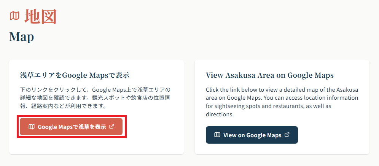Screen dimensions: 379x166
Task: Click external-link icon in View on Google Maps button
Action: [x=287, y=135]
